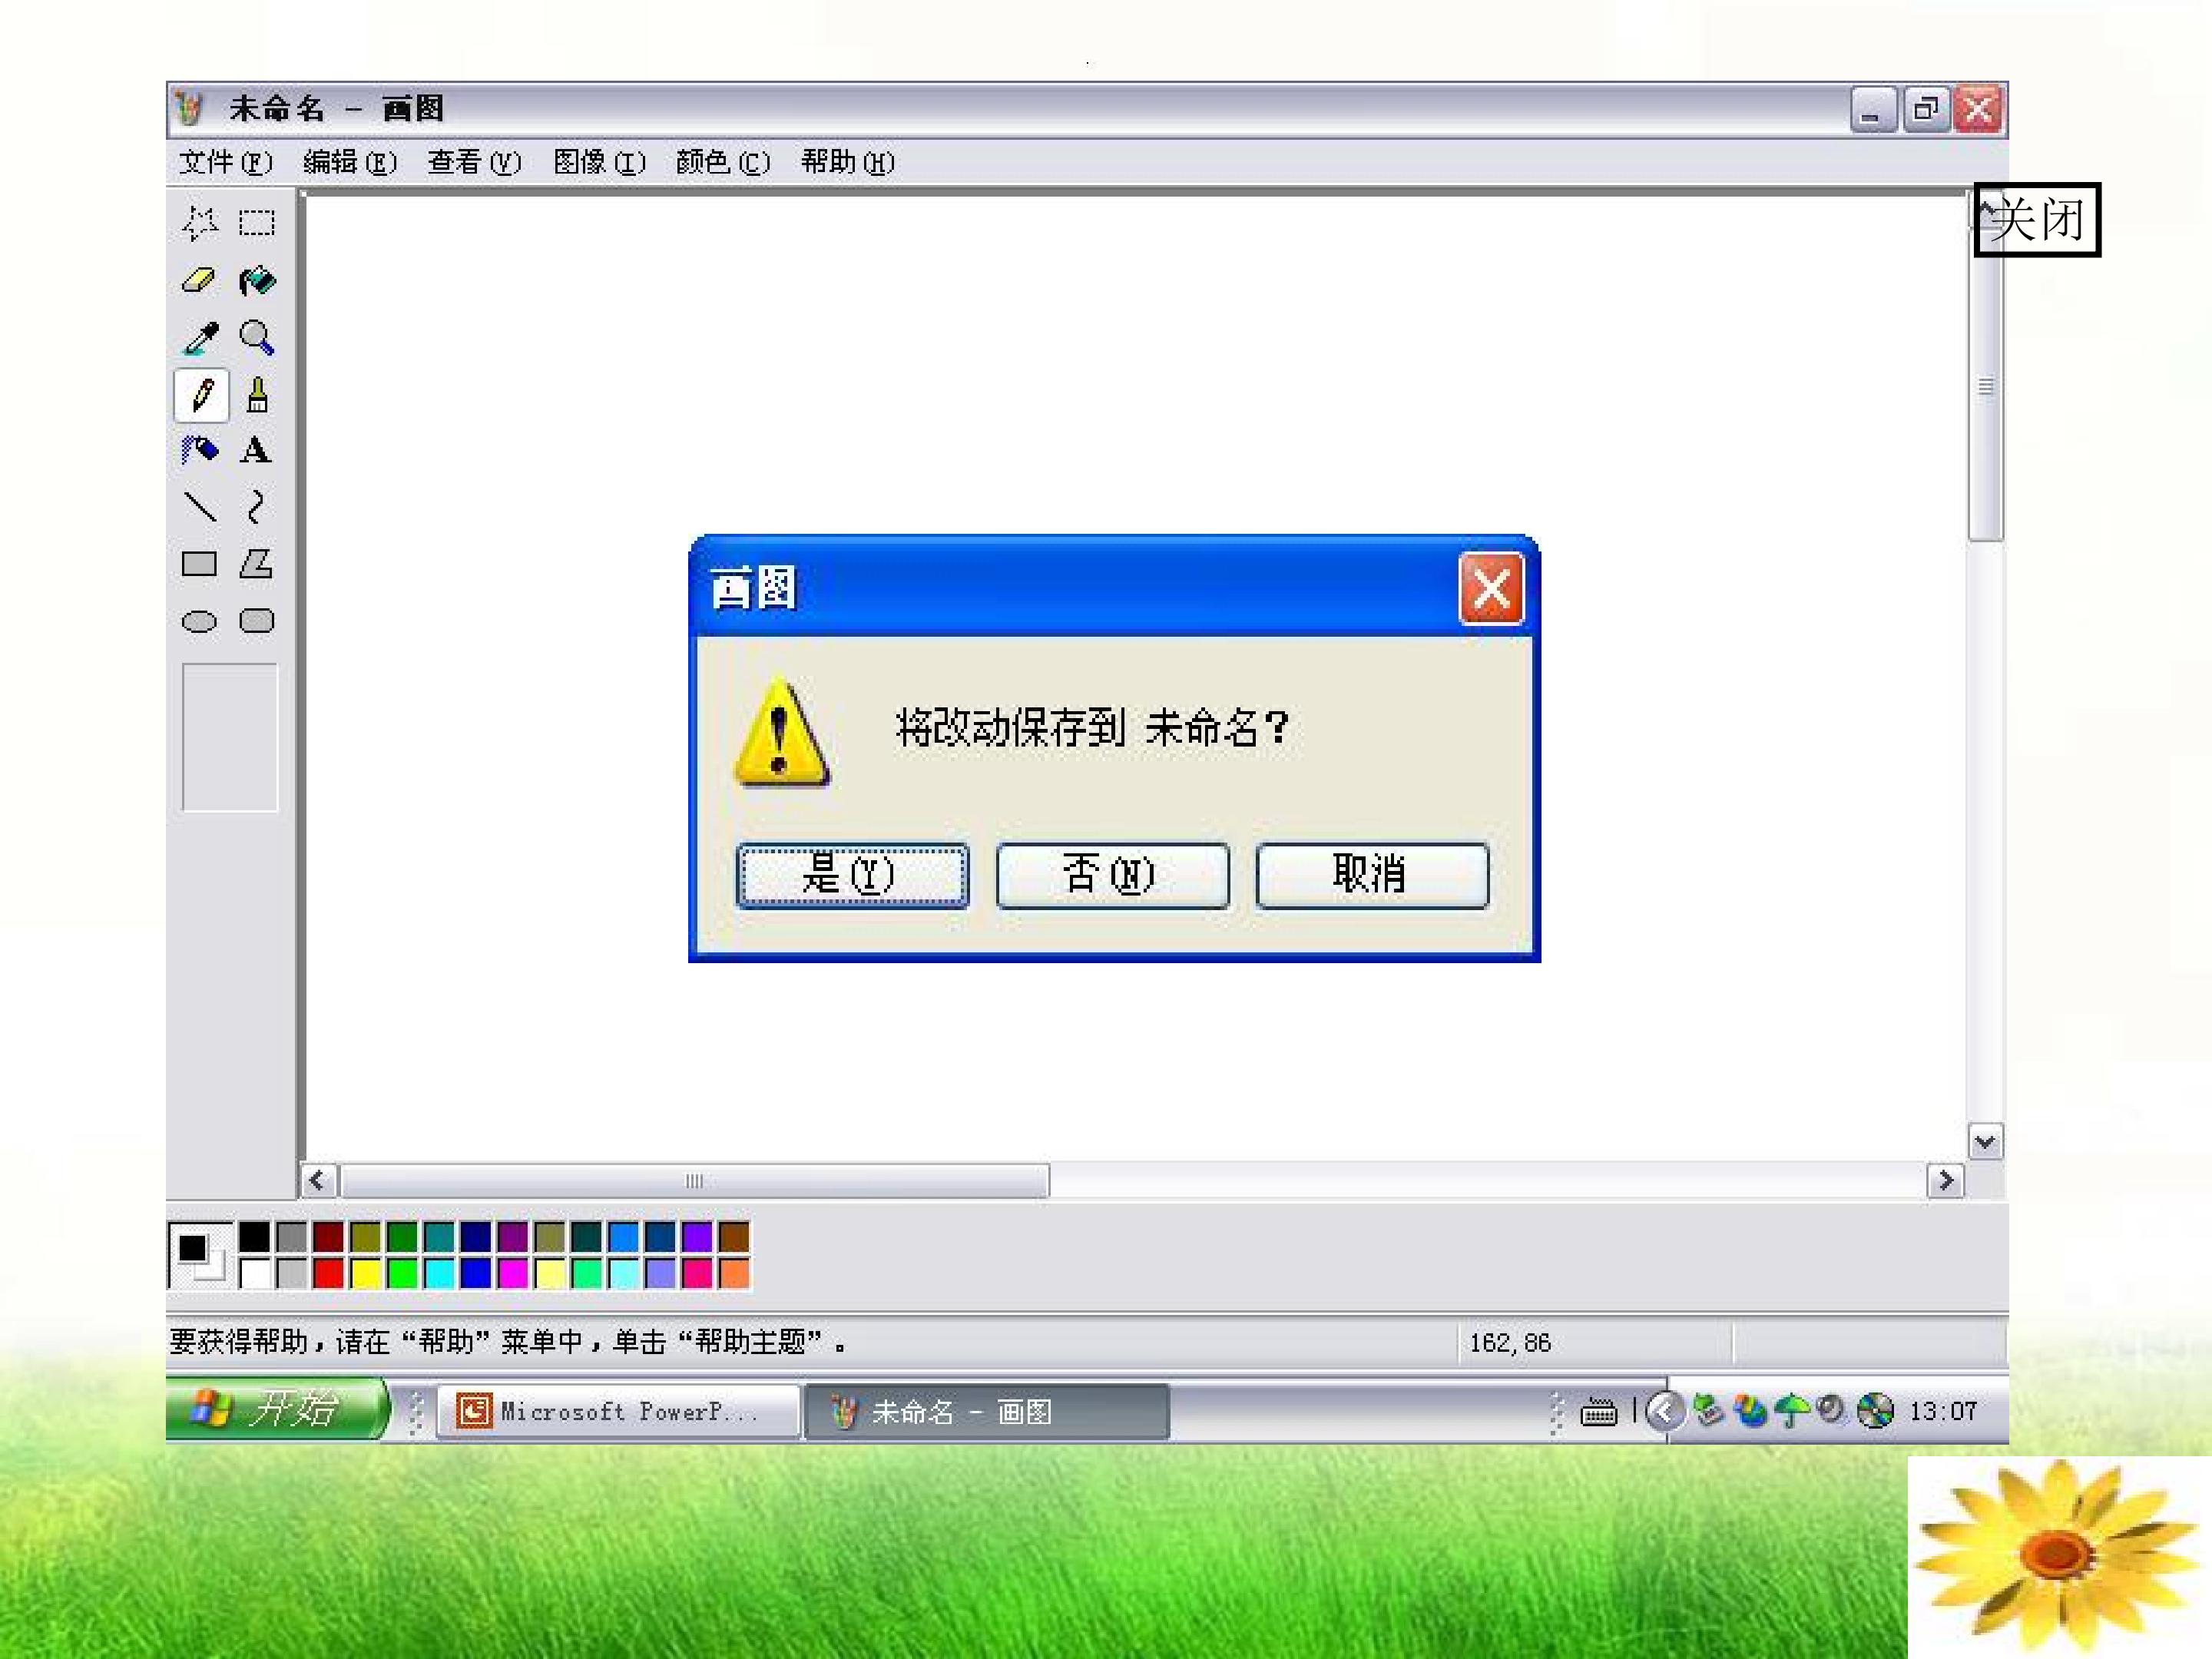Choose the bright yellow color swatch
The image size is (2212, 1659).
(x=365, y=1273)
